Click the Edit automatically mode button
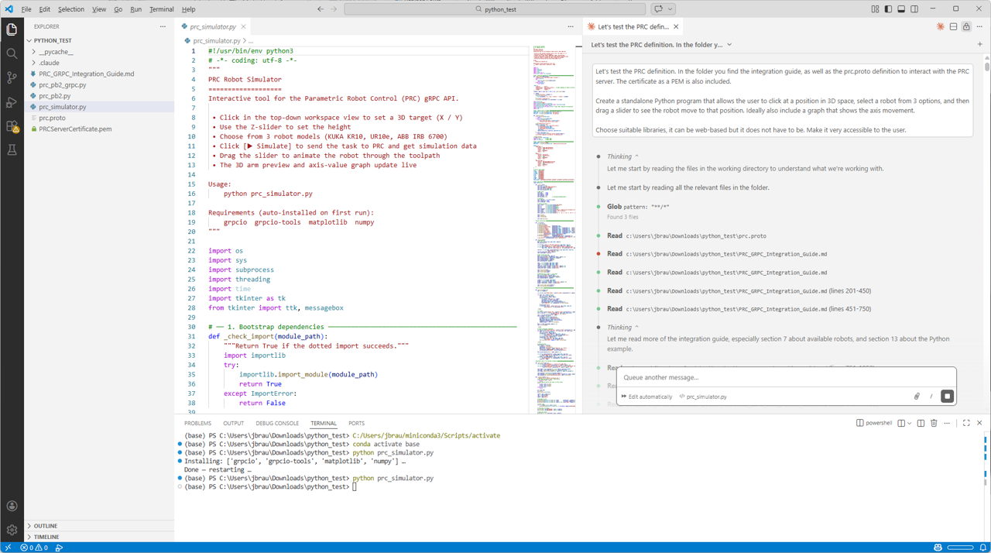Viewport: 991px width, 553px height. [646, 397]
